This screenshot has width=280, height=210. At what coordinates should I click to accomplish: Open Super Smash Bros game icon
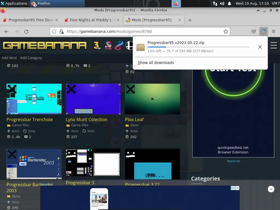click(129, 45)
